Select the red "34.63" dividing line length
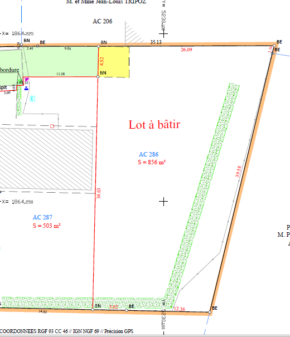Screen dimensions: 290x337 tap(99, 193)
